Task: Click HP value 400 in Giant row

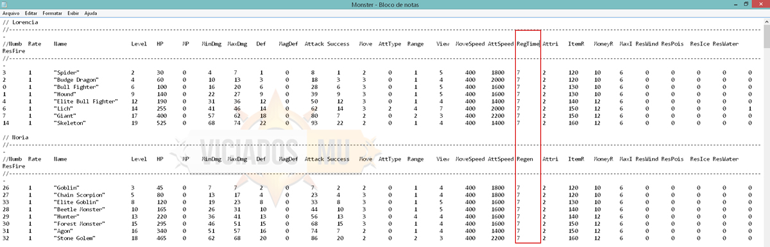Action: coord(162,115)
